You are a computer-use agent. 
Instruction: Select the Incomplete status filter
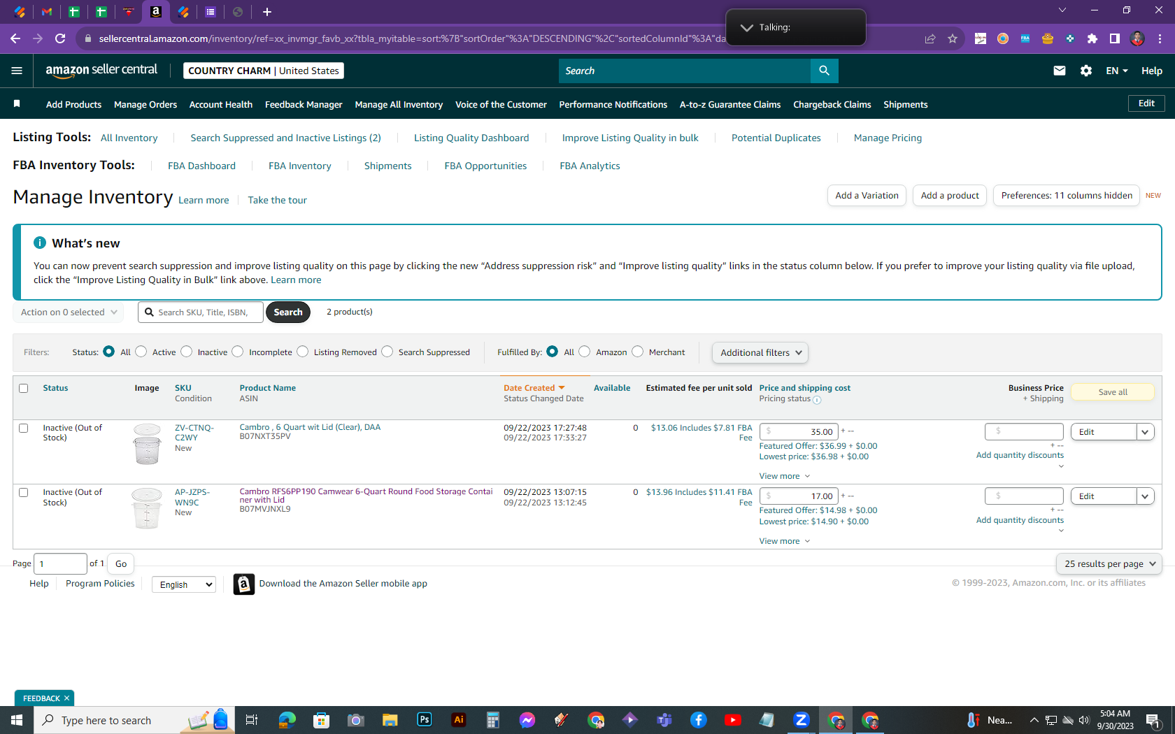click(x=238, y=352)
